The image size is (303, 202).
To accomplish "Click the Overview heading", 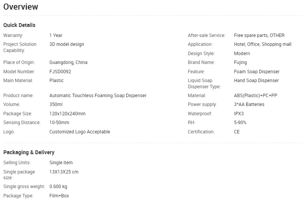I will point(21,7).
